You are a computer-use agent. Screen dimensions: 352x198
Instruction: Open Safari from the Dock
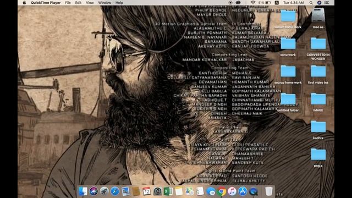(x=115, y=191)
